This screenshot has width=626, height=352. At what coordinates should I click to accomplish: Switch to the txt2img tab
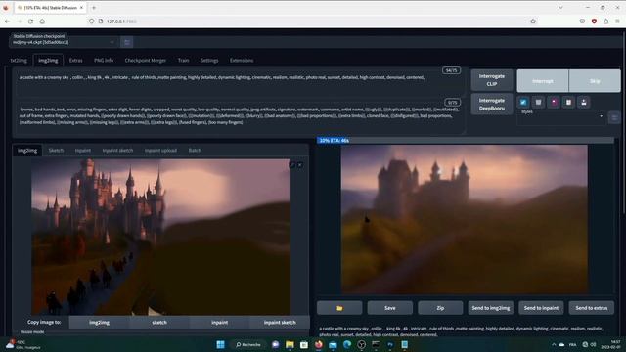tap(19, 61)
